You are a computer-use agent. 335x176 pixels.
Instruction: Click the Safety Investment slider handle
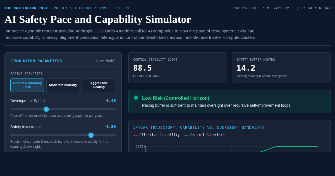pos(91,135)
